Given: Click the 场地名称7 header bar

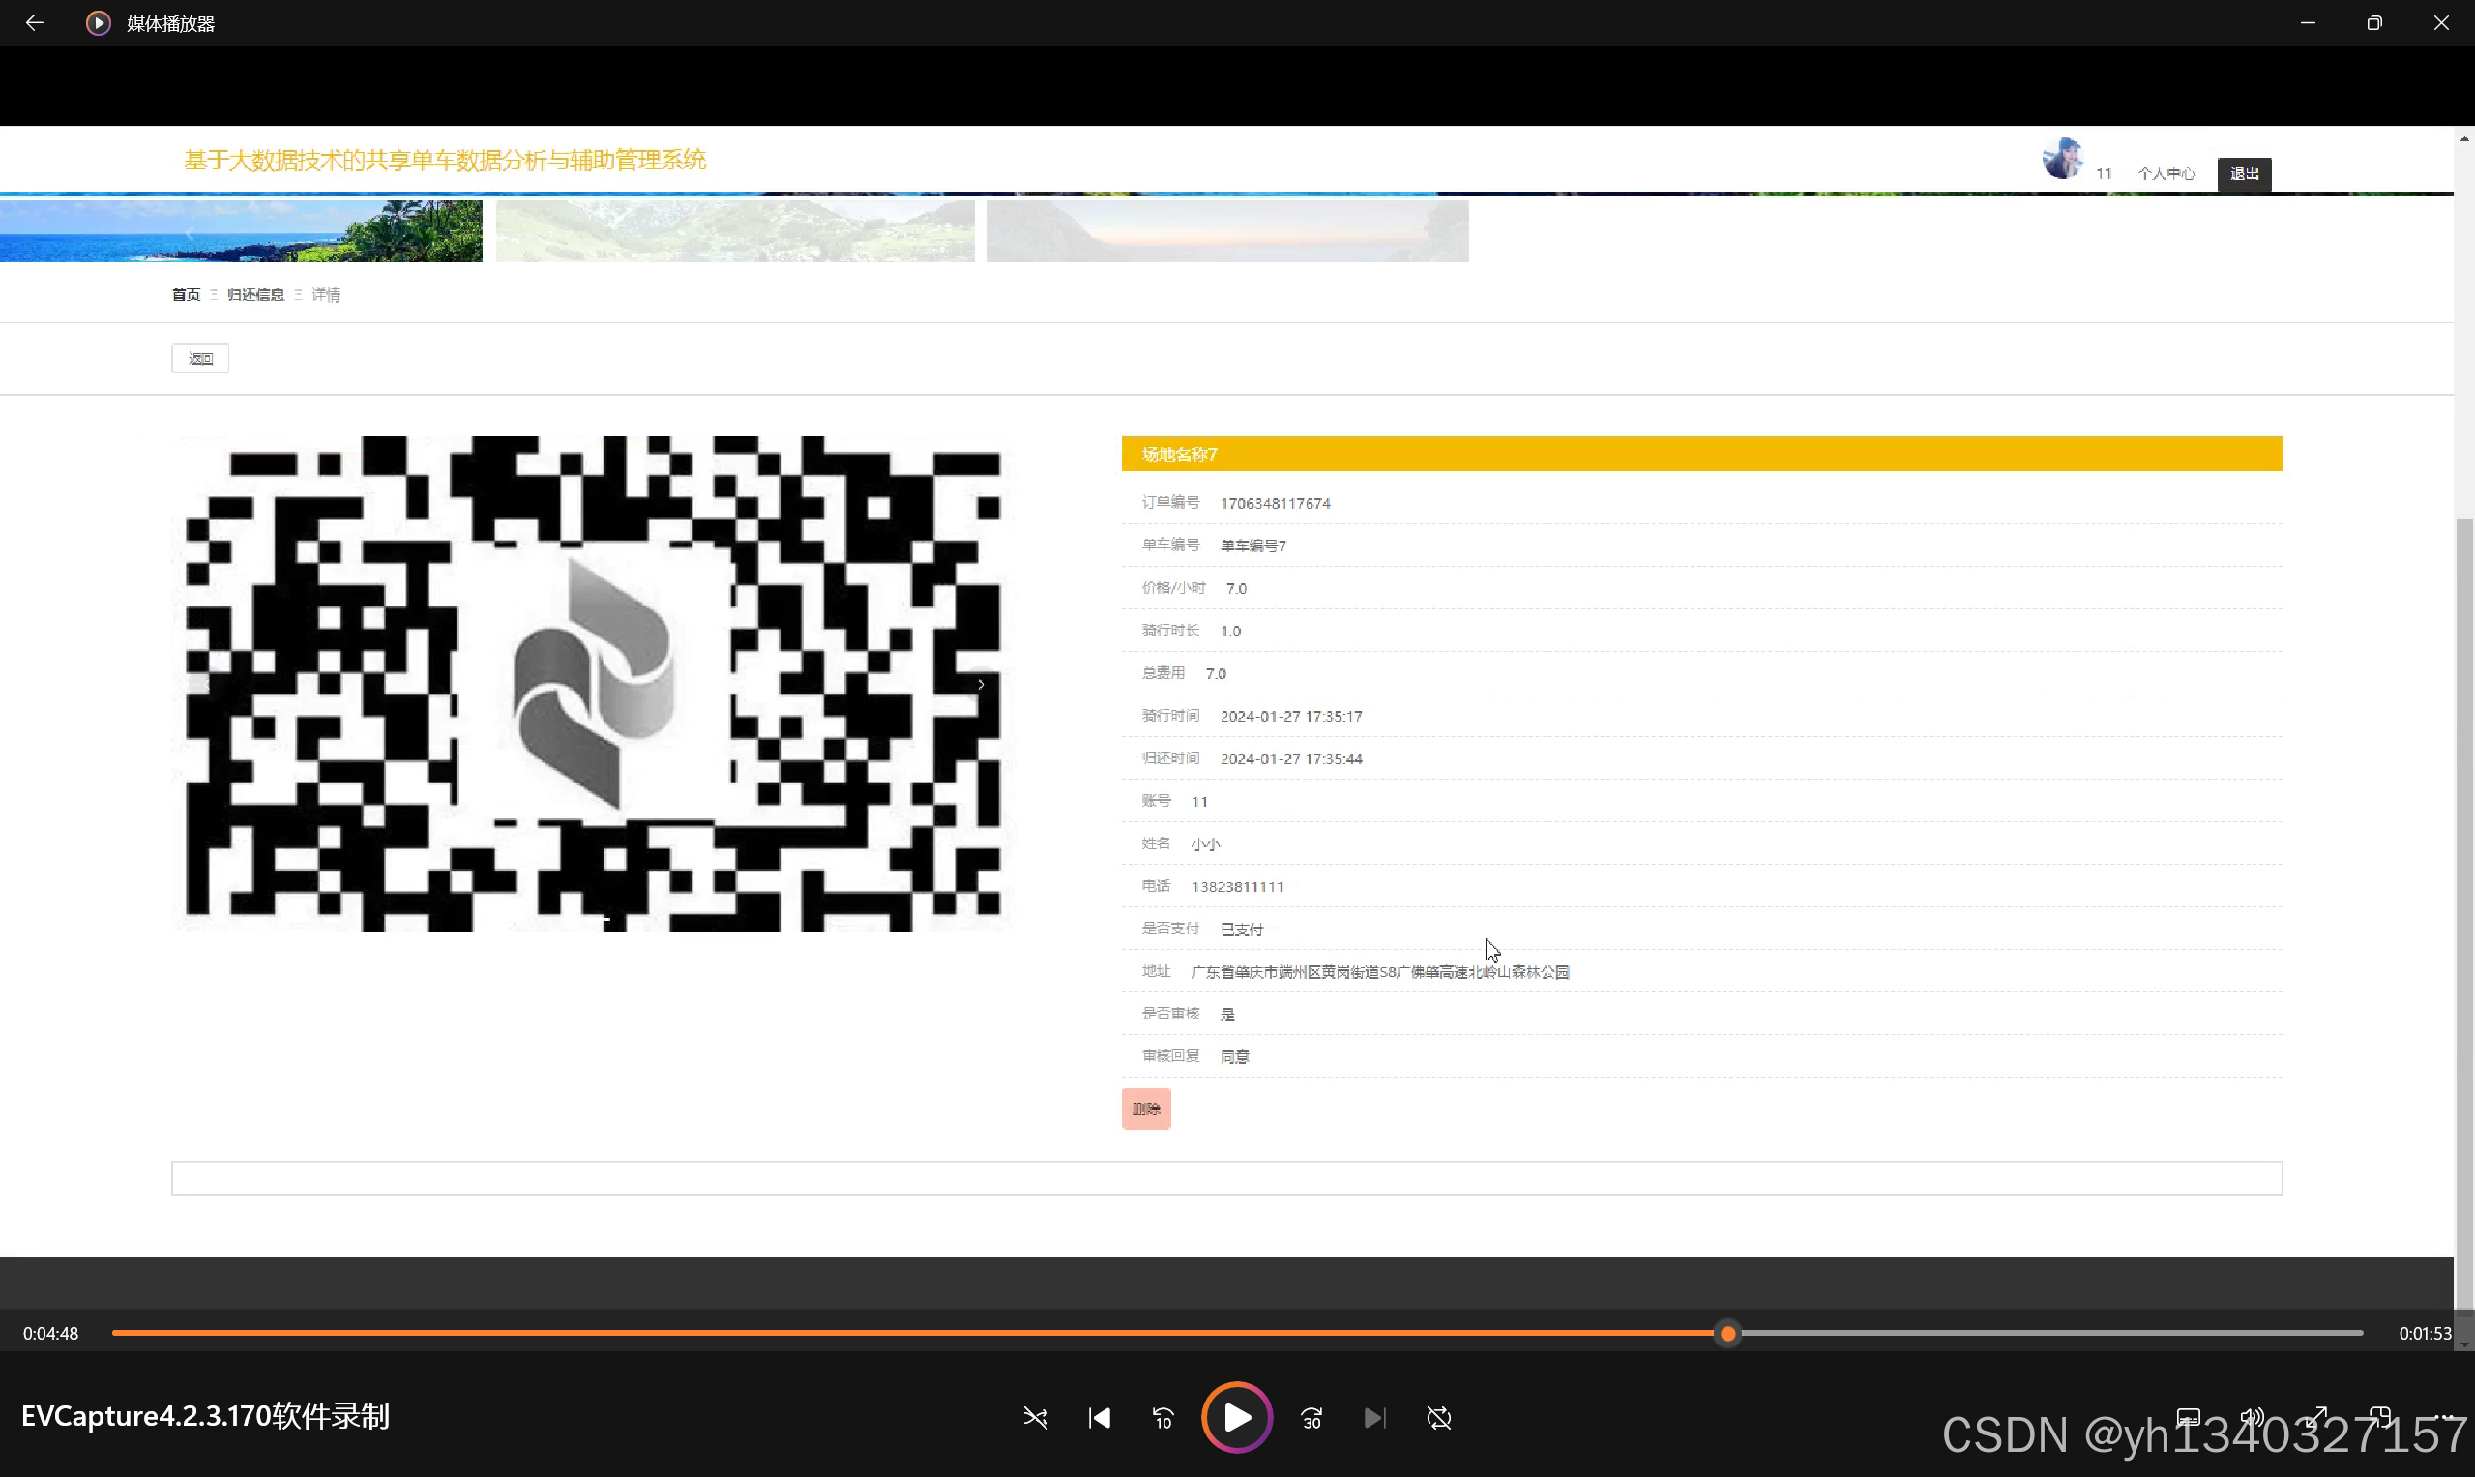Looking at the screenshot, I should click(1702, 454).
